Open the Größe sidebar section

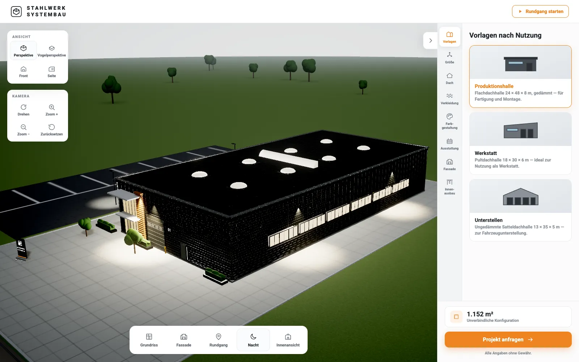[449, 58]
